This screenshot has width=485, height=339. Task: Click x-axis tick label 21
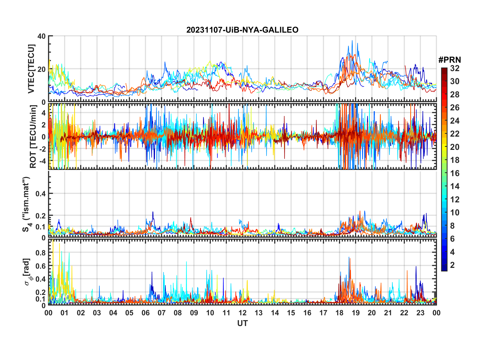pos(388,313)
